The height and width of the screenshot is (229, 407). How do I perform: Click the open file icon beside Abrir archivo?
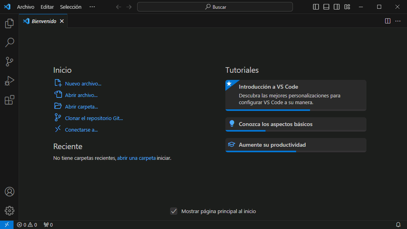[x=58, y=95]
